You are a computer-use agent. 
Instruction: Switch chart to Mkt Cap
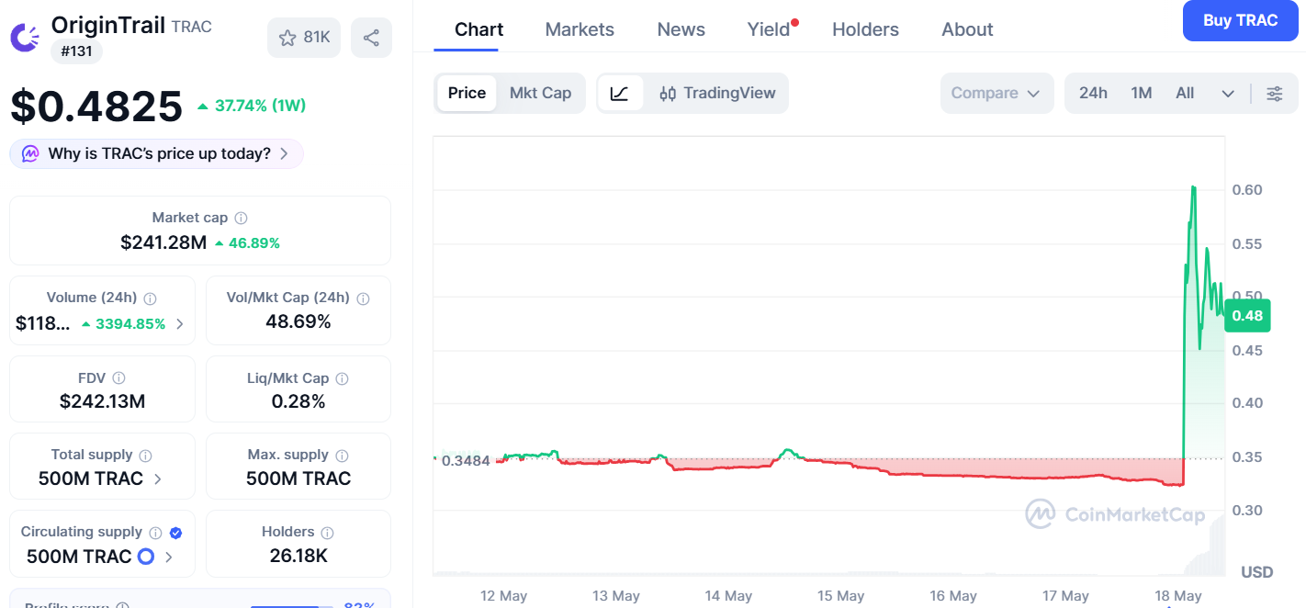pos(540,93)
